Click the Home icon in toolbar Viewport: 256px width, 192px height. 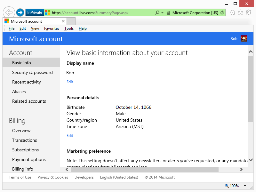[x=233, y=12]
